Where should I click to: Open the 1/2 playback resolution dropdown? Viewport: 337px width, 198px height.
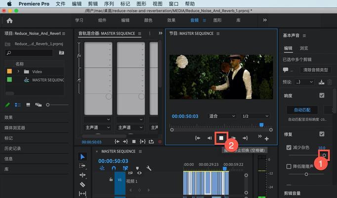(255, 116)
